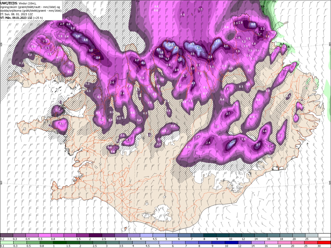Click the 3.3 precipitation value on the map
Viewport: 331px width, 248px height.
pyautogui.click(x=161, y=56)
